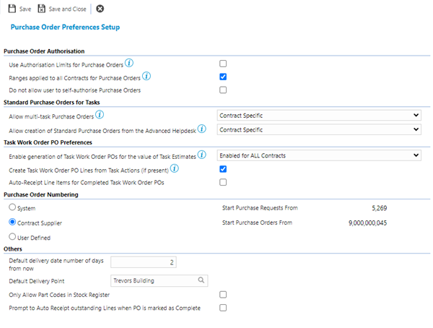Image resolution: width=433 pixels, height=328 pixels.
Task: Tick Do not allow user to self-authorise checkbox
Action: pos(223,90)
